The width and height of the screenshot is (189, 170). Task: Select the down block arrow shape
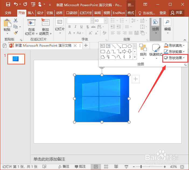pyautogui.click(x=129, y=52)
